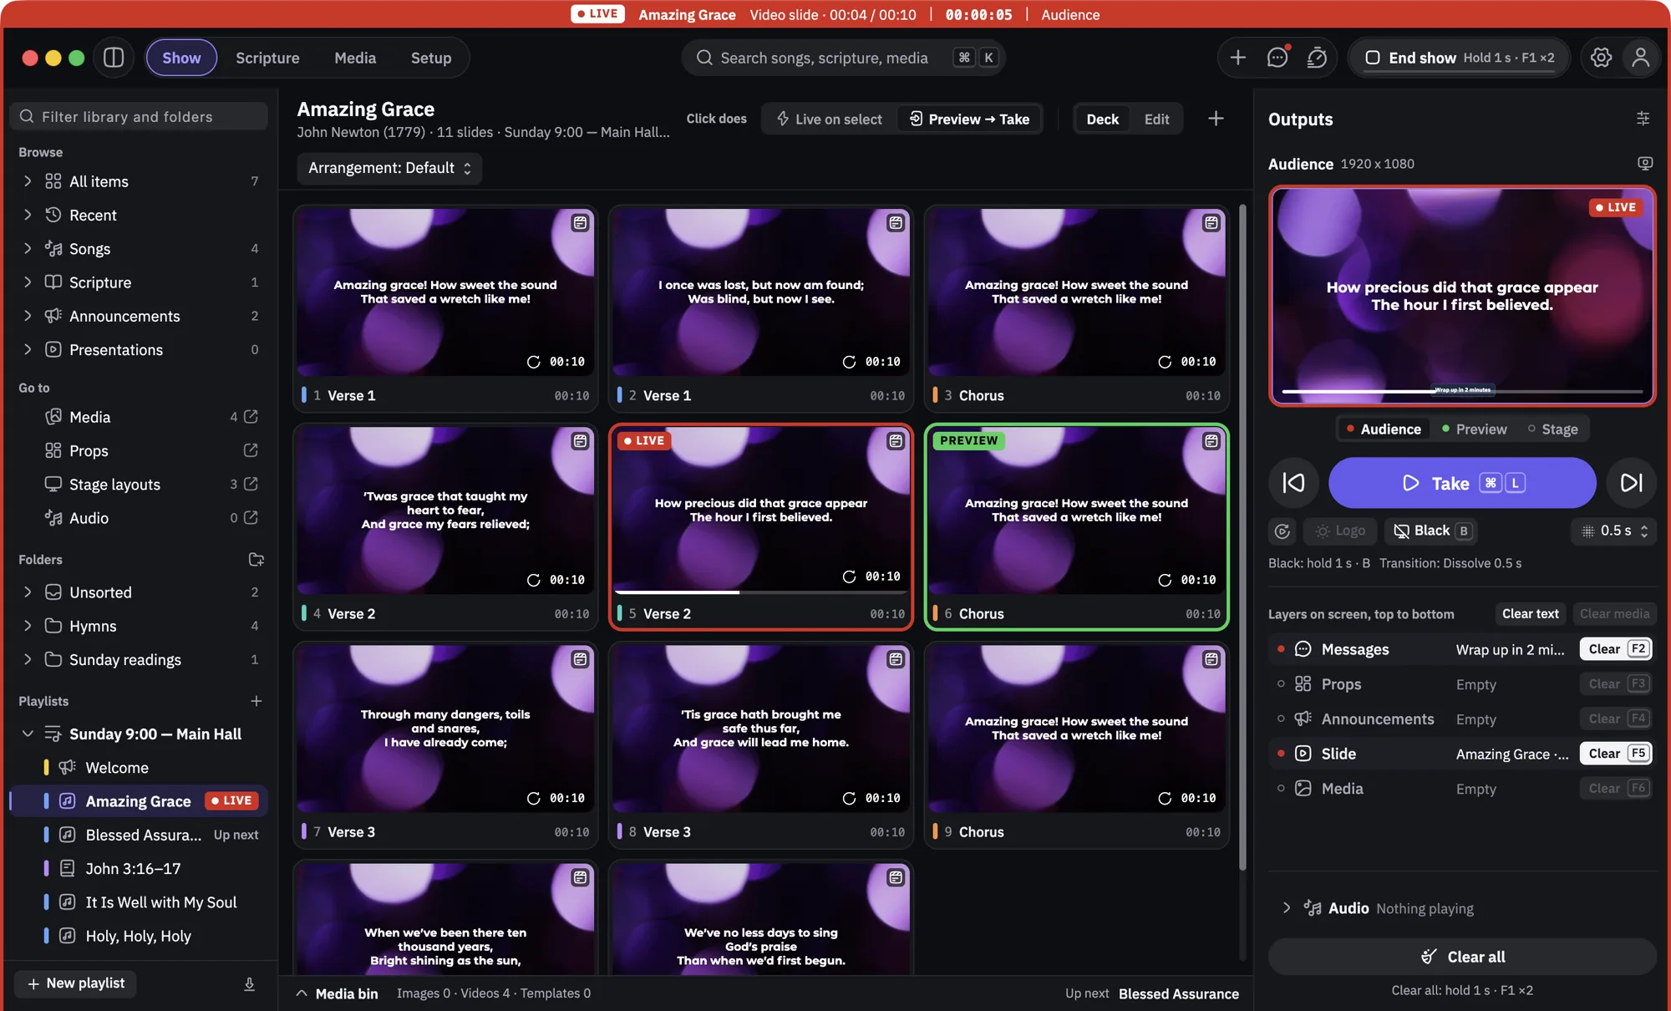Switch output monitor to Stage
The width and height of the screenshot is (1671, 1011).
point(1552,429)
